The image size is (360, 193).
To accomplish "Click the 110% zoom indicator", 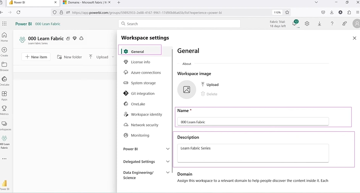I will 277,12.
